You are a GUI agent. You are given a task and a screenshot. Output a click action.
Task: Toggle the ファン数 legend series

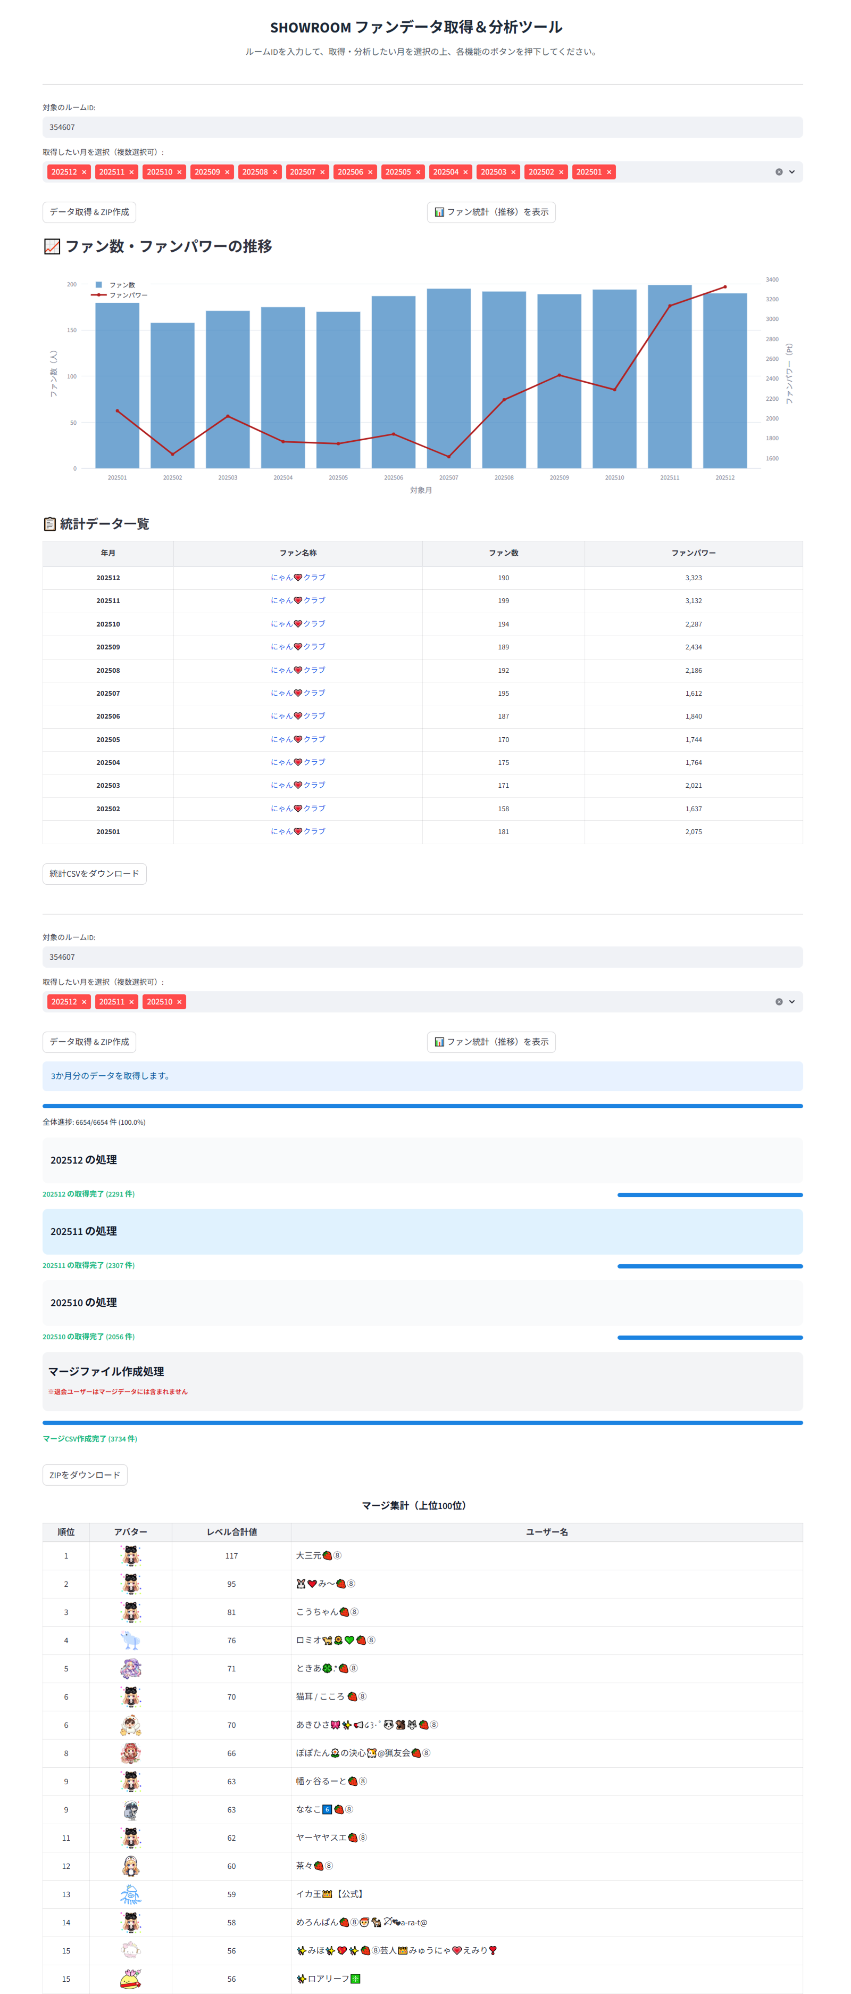click(x=121, y=285)
